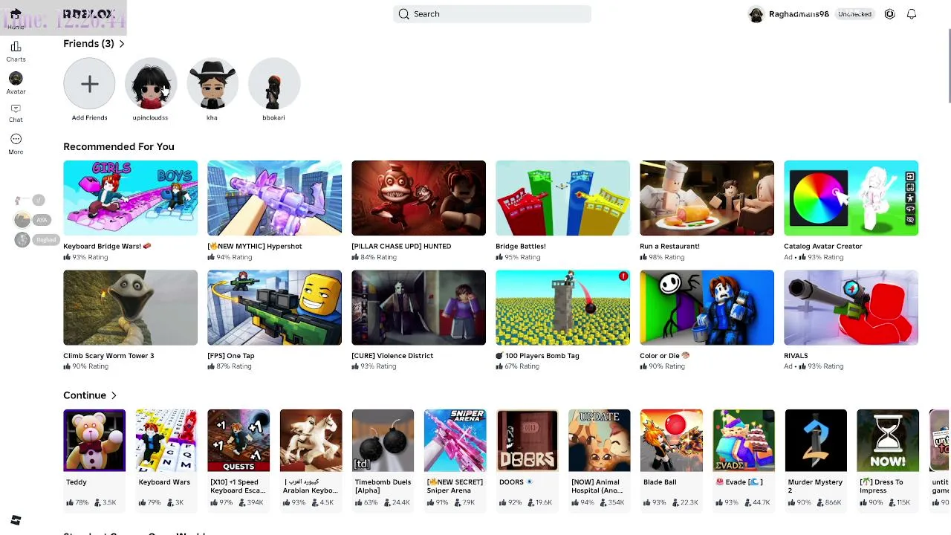Open the Robux icon in the header

(889, 14)
